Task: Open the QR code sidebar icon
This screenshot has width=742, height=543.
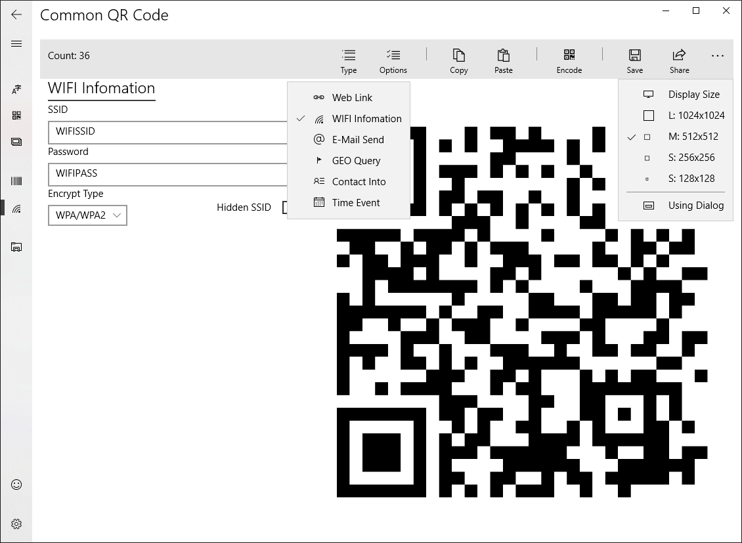Action: click(16, 116)
